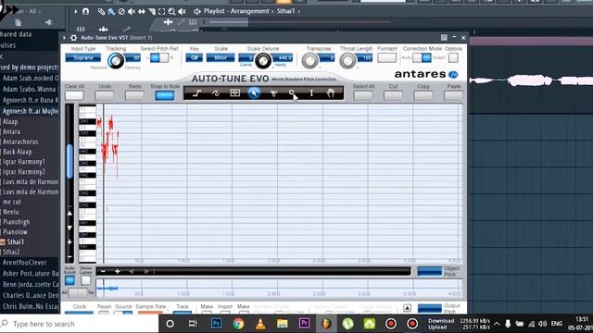
Task: Click the Copy button
Action: click(423, 95)
